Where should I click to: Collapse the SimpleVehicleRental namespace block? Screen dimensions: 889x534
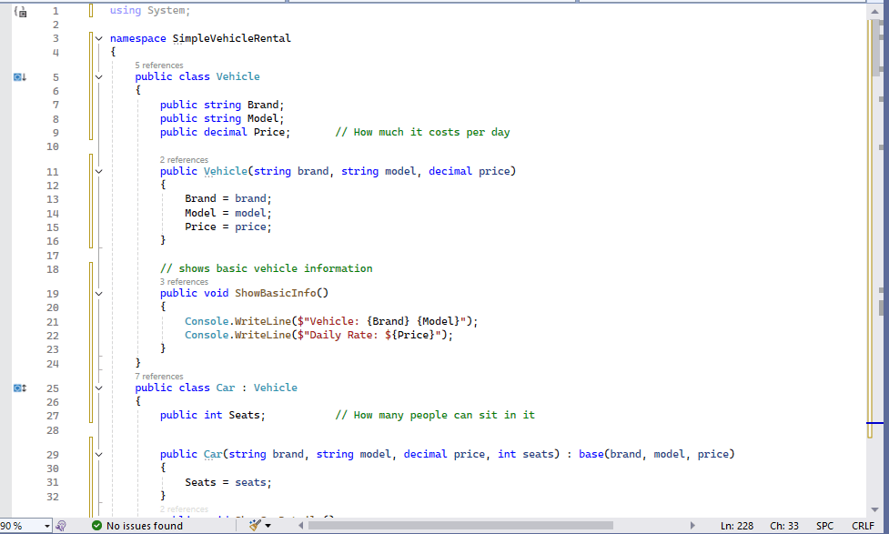tap(99, 39)
